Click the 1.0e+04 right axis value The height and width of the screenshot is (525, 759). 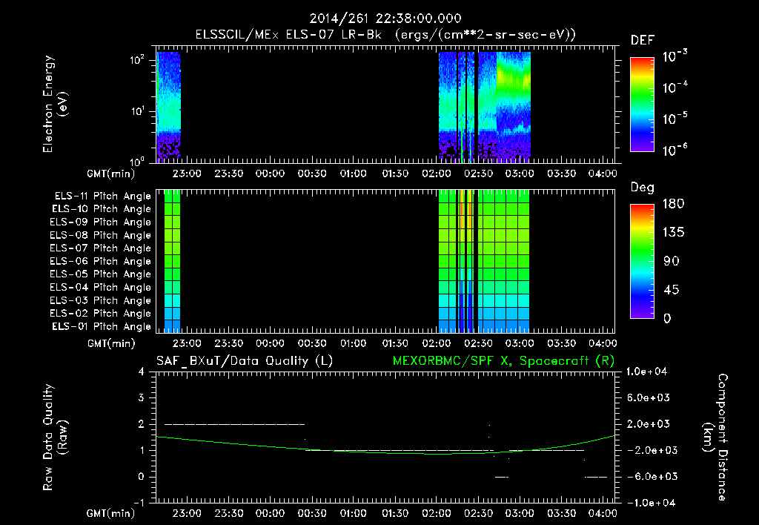tap(646, 372)
